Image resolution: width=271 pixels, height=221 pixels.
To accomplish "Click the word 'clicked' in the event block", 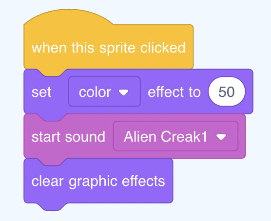I will tap(163, 47).
